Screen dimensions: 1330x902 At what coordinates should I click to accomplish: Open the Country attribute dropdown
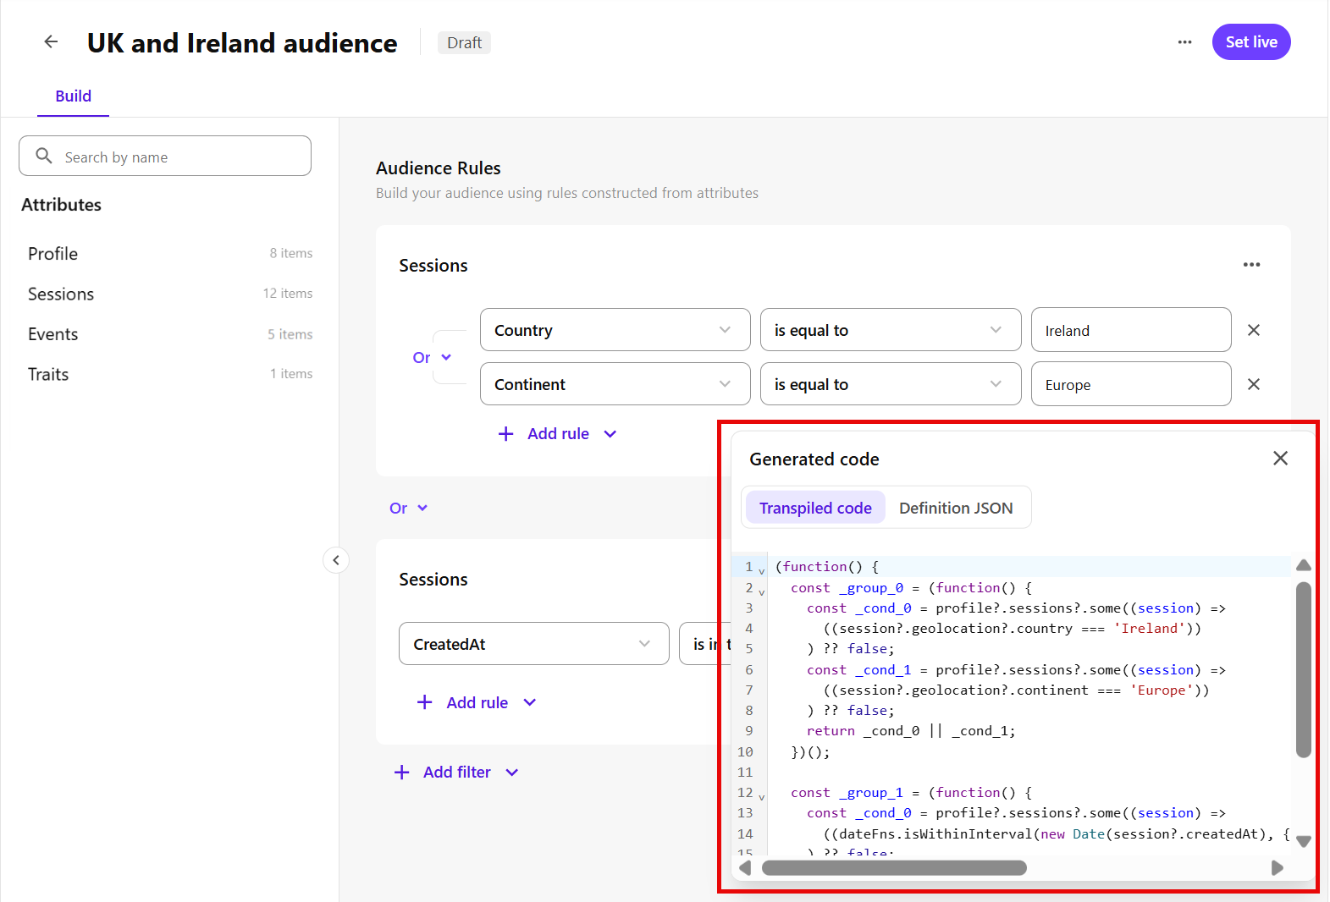(615, 330)
